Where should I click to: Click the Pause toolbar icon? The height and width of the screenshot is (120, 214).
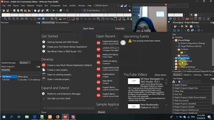coord(68,10)
